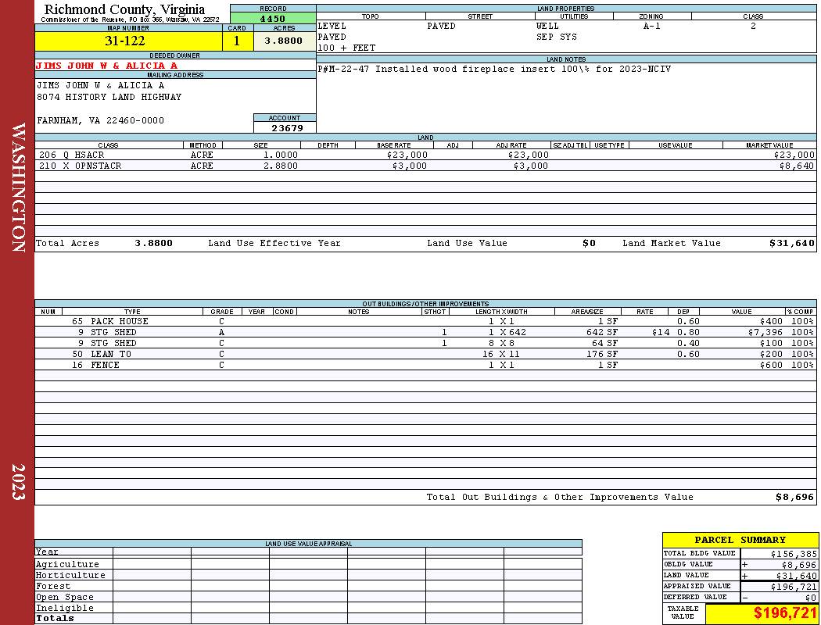Select the Agriculture row in land use appraisal

308,564
